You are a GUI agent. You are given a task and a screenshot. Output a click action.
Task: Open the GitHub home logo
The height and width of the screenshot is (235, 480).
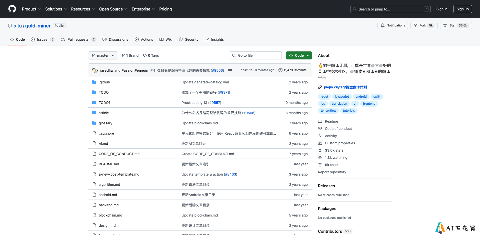[12, 9]
